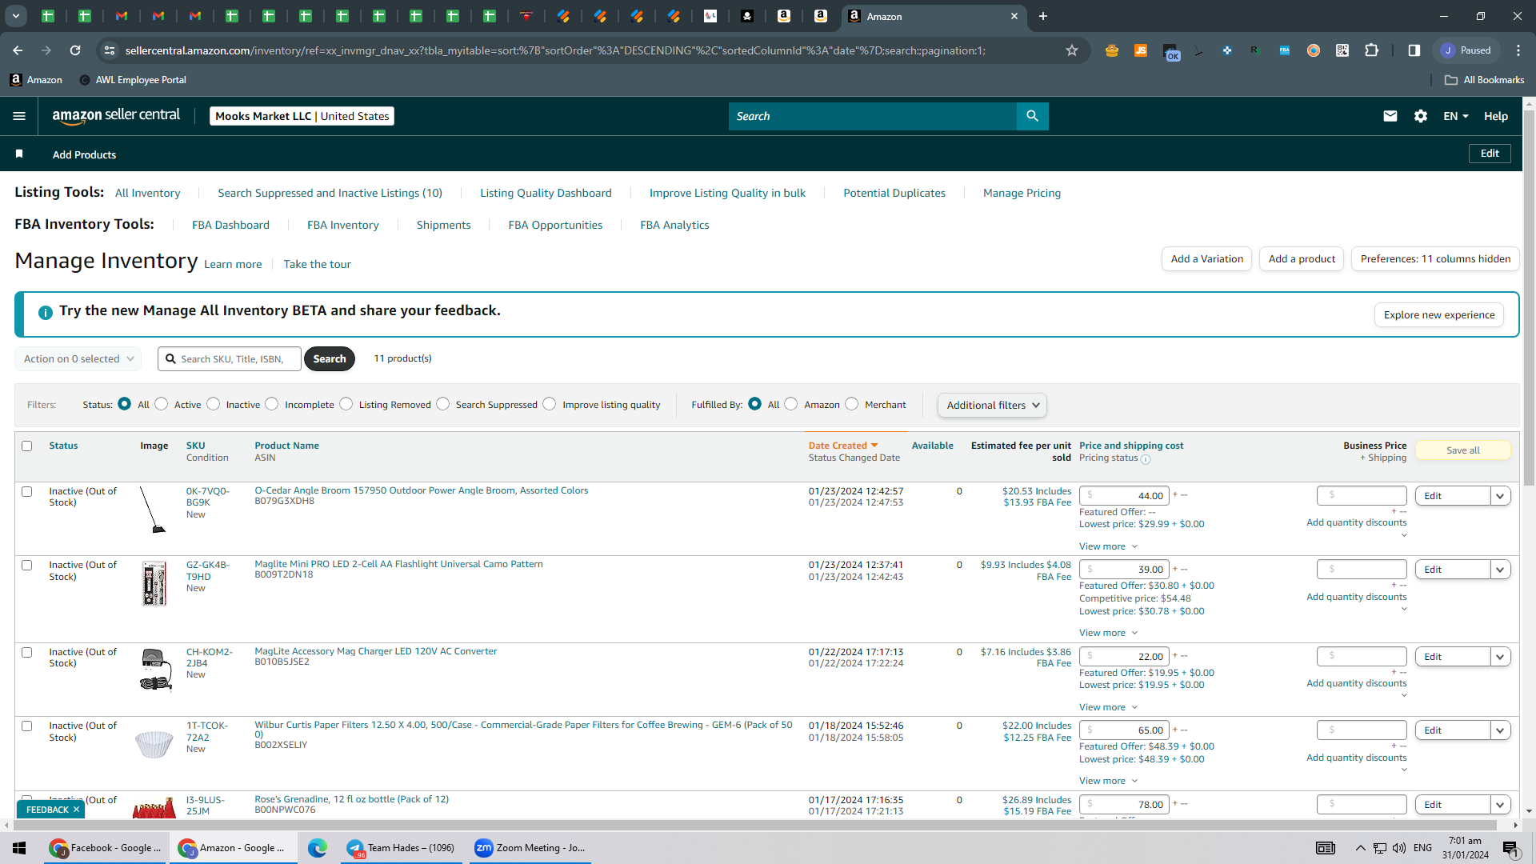Expand View more for Wilbur Curtis pricing
The image size is (1536, 864).
point(1108,781)
